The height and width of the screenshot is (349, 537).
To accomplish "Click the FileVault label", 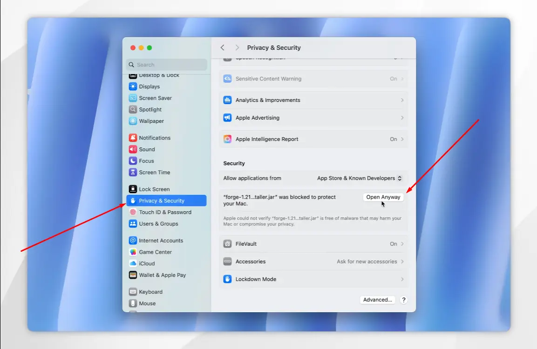I will tap(246, 244).
